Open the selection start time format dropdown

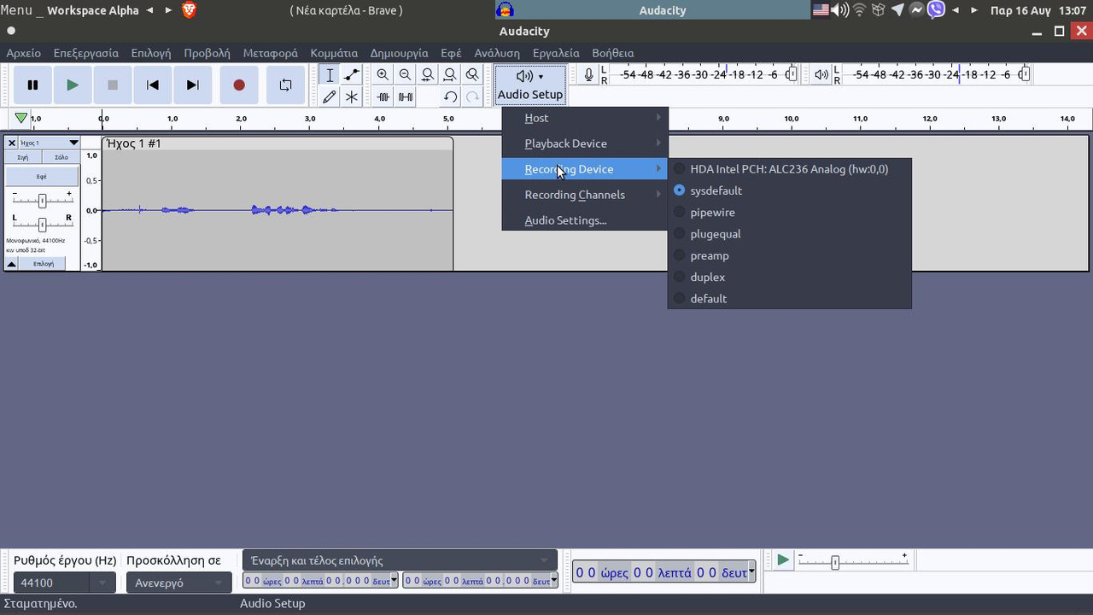click(394, 581)
